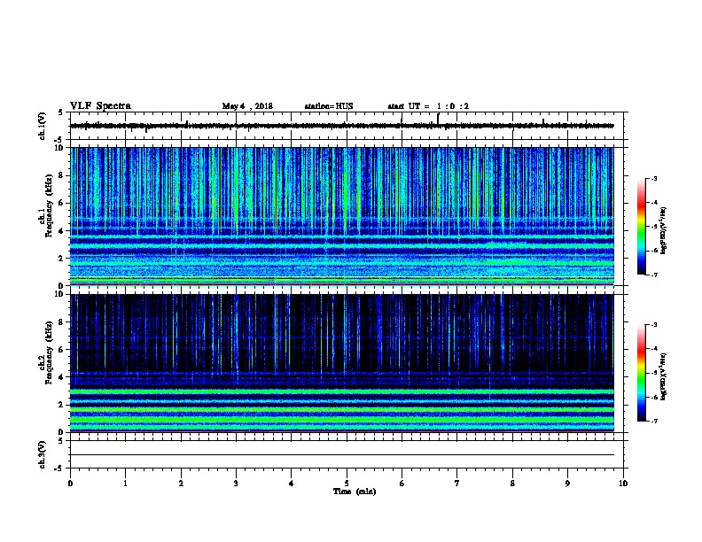
Task: Click the ch.1 frequency axis "6" tick label
Action: [x=63, y=203]
